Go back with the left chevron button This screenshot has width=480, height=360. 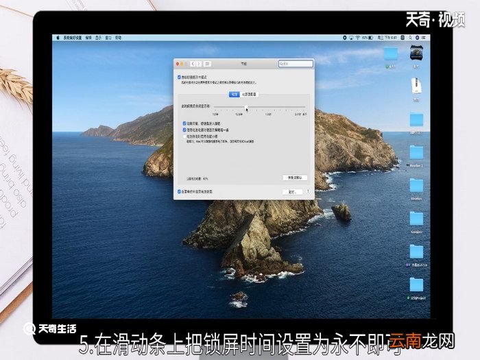193,64
